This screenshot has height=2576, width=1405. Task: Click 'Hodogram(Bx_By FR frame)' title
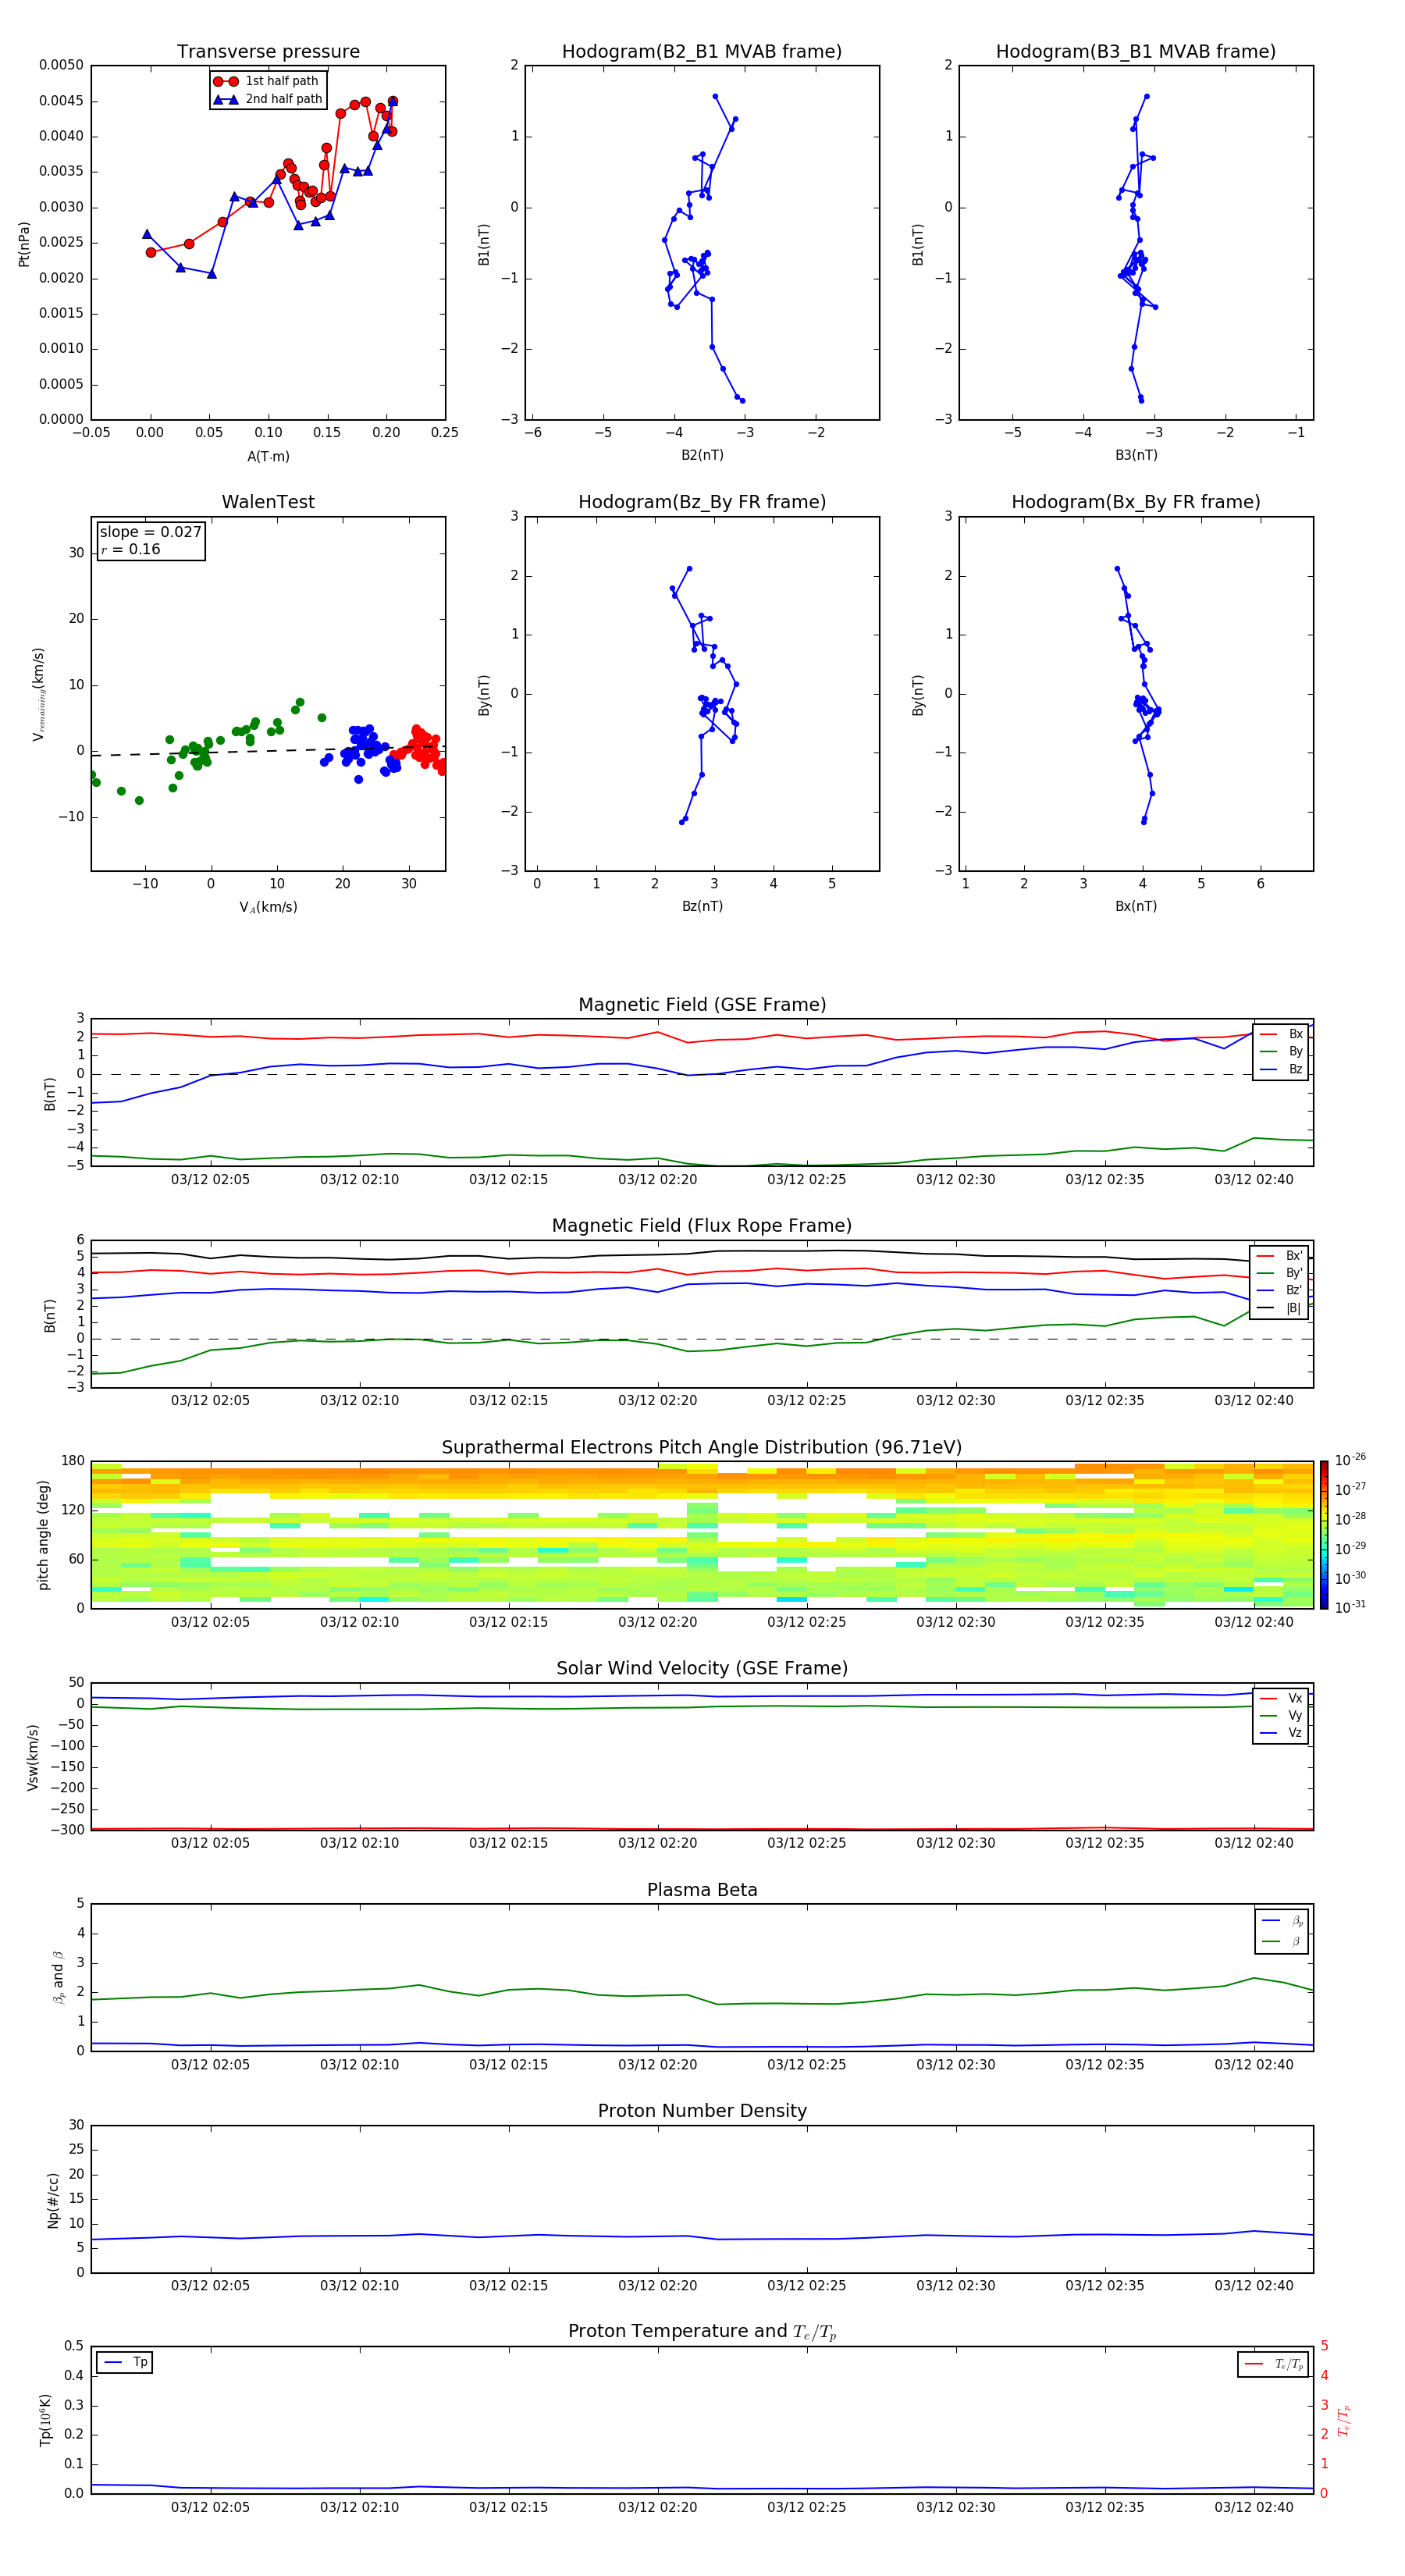click(x=1136, y=502)
